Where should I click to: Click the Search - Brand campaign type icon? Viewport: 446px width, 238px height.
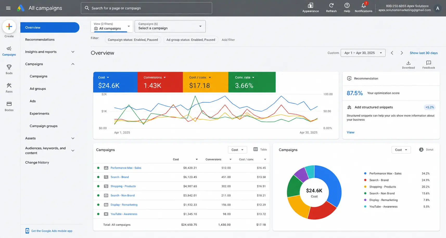(x=106, y=177)
